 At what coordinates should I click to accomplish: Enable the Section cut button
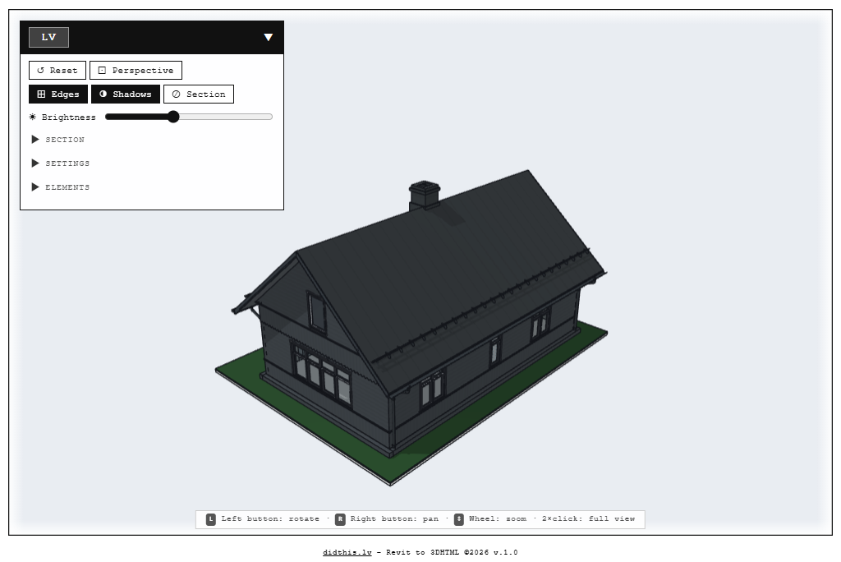tap(199, 94)
